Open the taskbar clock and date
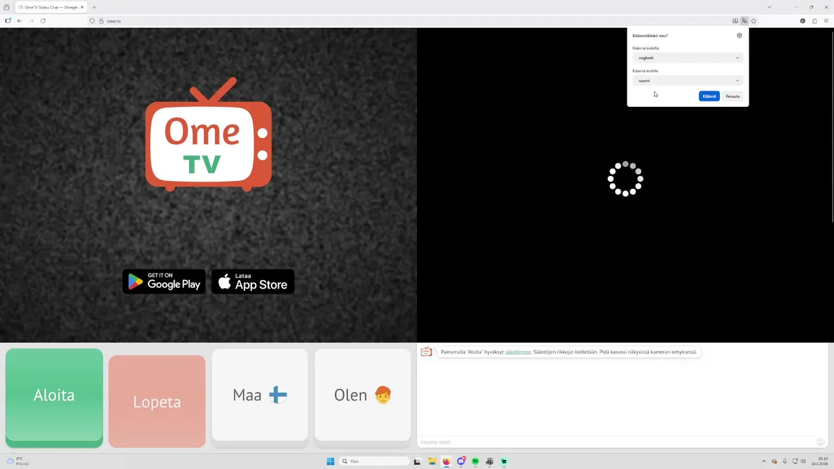 pos(820,461)
